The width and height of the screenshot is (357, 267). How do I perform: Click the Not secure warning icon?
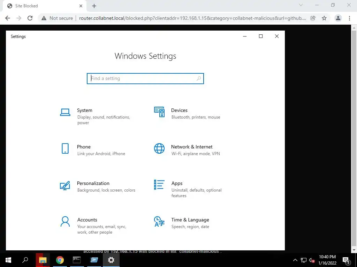pyautogui.click(x=44, y=18)
